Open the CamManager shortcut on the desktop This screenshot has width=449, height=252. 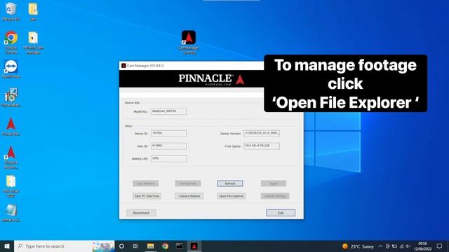[x=189, y=42]
